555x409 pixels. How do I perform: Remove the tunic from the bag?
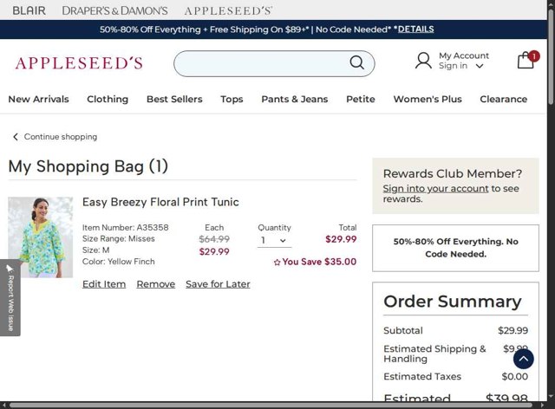[156, 284]
